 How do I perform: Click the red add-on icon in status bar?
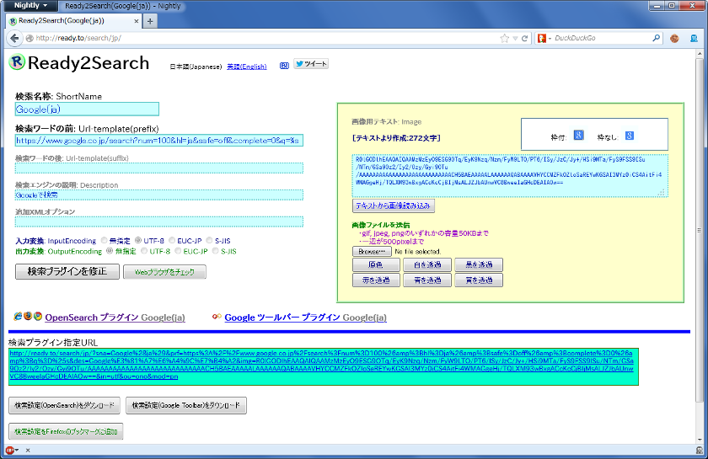(x=9, y=450)
